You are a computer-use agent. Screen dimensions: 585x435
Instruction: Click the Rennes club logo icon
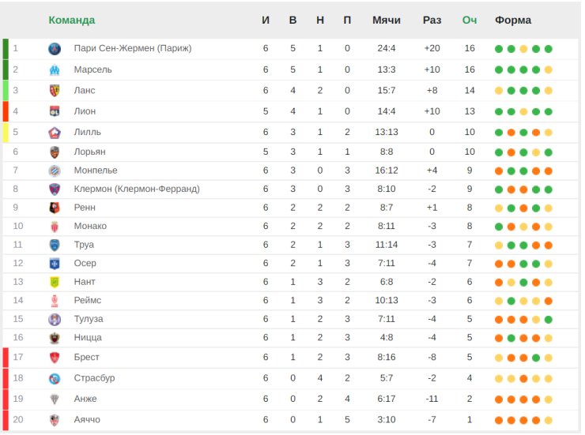[x=55, y=208]
